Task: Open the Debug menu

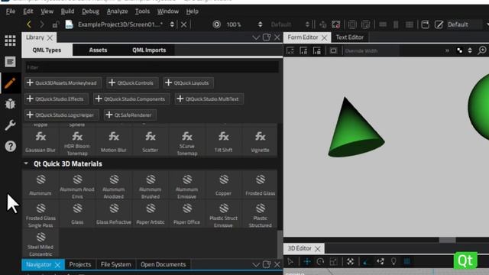Action: 90,11
